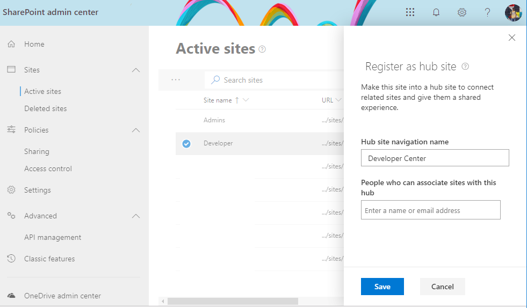Go to Home in navigation
527x308 pixels.
click(34, 44)
